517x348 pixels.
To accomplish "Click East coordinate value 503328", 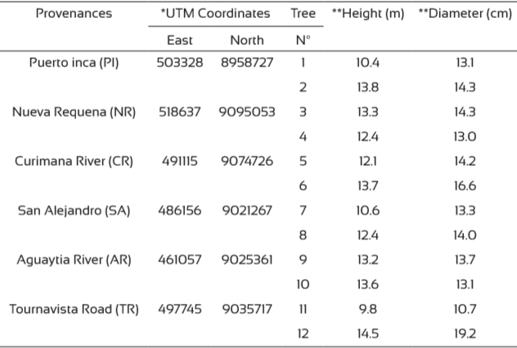I will [179, 63].
